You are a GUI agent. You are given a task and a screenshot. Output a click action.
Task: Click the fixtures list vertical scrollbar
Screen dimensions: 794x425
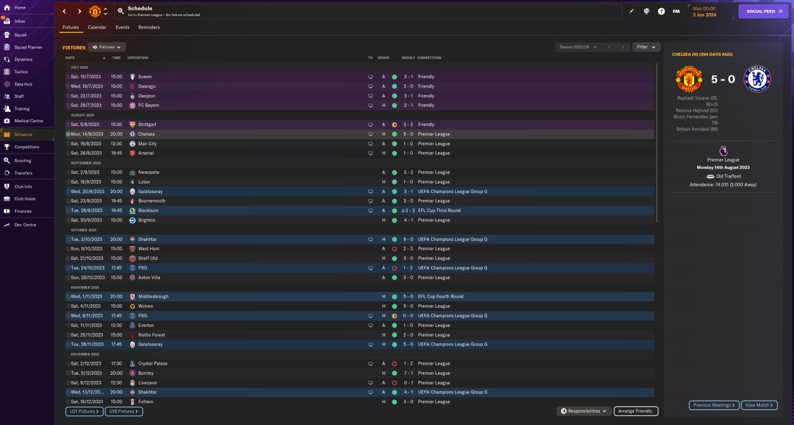point(657,143)
